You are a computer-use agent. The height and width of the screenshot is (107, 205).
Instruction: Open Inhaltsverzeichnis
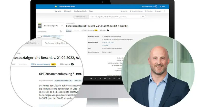click(x=80, y=11)
